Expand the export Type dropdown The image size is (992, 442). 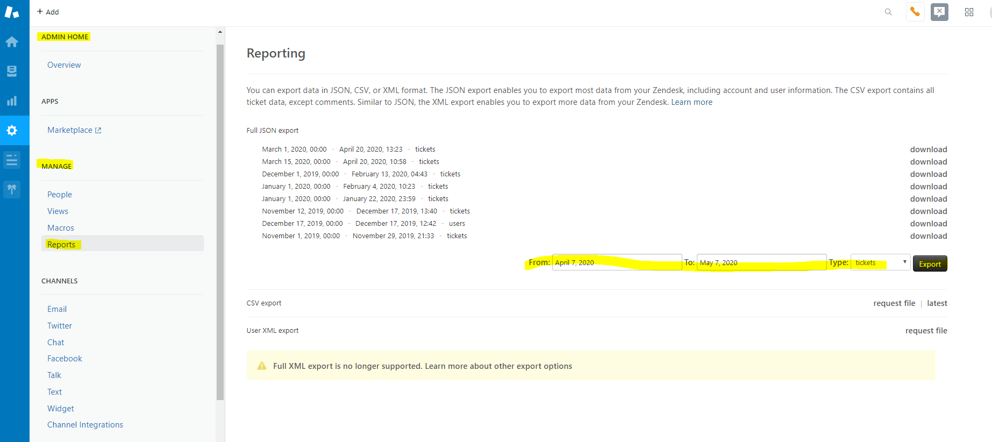point(880,262)
